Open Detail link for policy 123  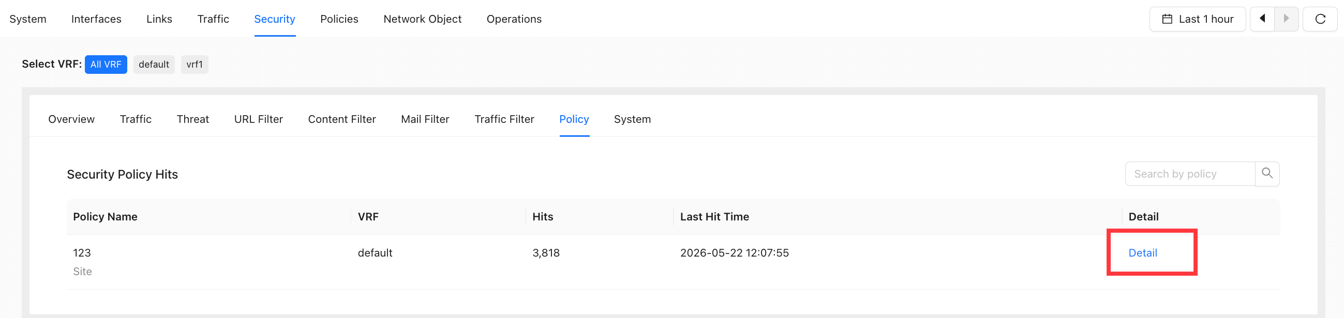click(x=1142, y=253)
